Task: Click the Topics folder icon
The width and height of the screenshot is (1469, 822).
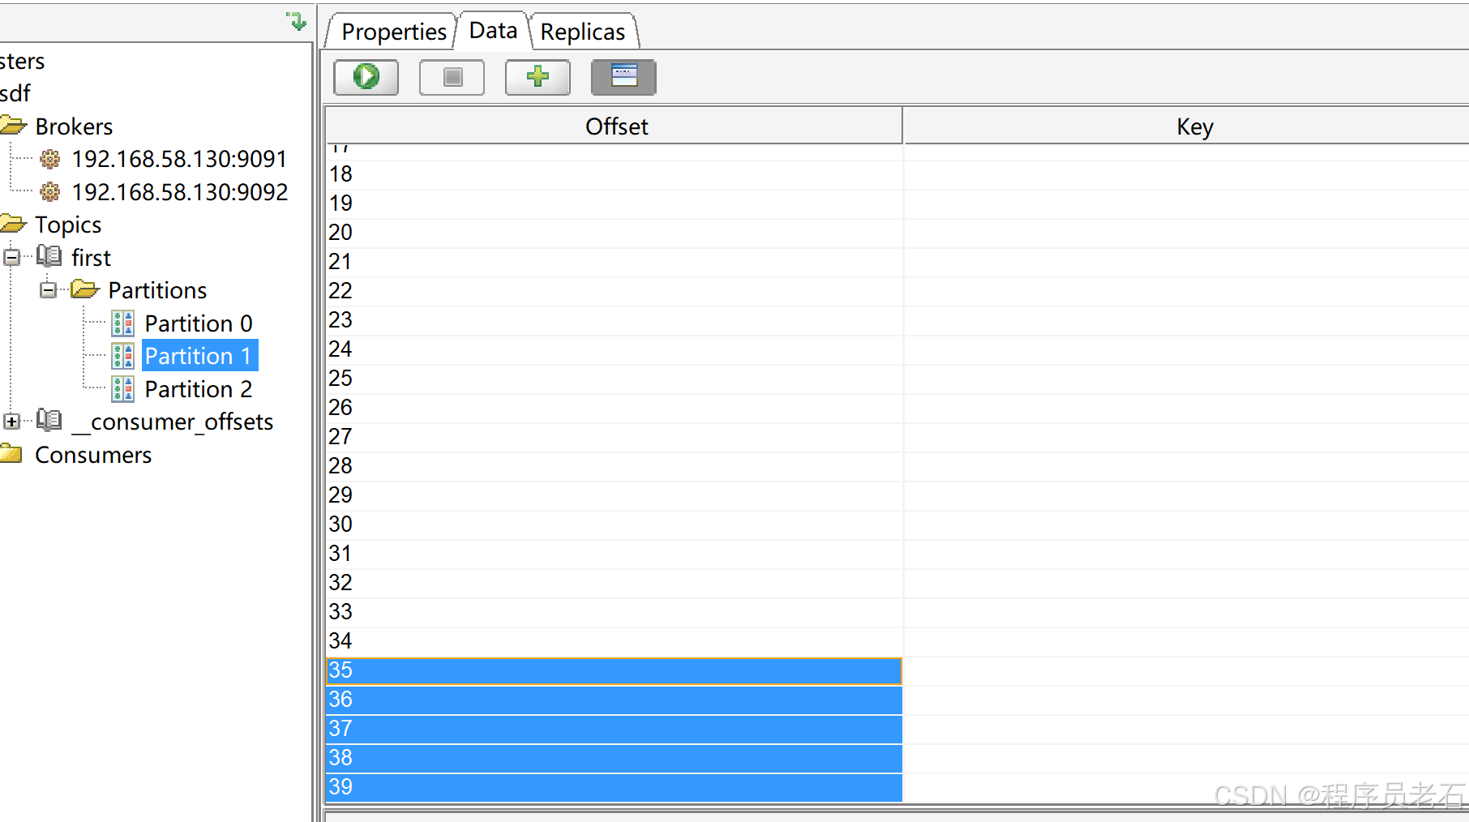Action: click(14, 224)
